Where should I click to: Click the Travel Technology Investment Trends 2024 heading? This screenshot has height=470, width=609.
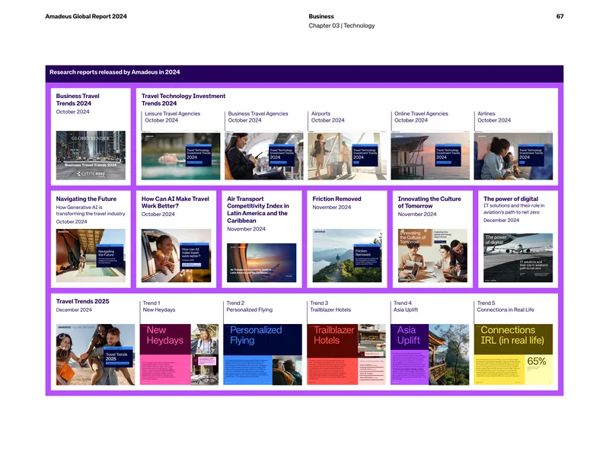point(183,100)
